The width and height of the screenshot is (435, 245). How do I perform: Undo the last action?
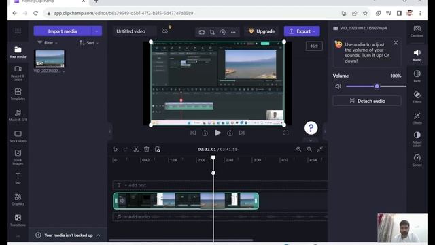click(115, 150)
